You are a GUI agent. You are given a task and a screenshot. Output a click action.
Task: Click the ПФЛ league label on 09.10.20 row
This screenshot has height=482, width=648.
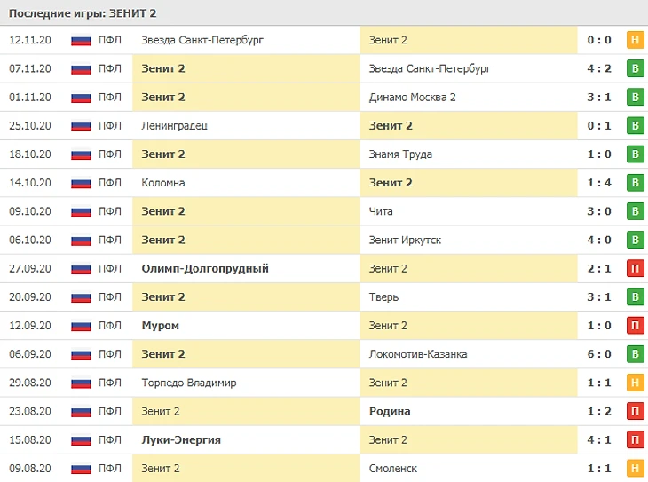(110, 211)
